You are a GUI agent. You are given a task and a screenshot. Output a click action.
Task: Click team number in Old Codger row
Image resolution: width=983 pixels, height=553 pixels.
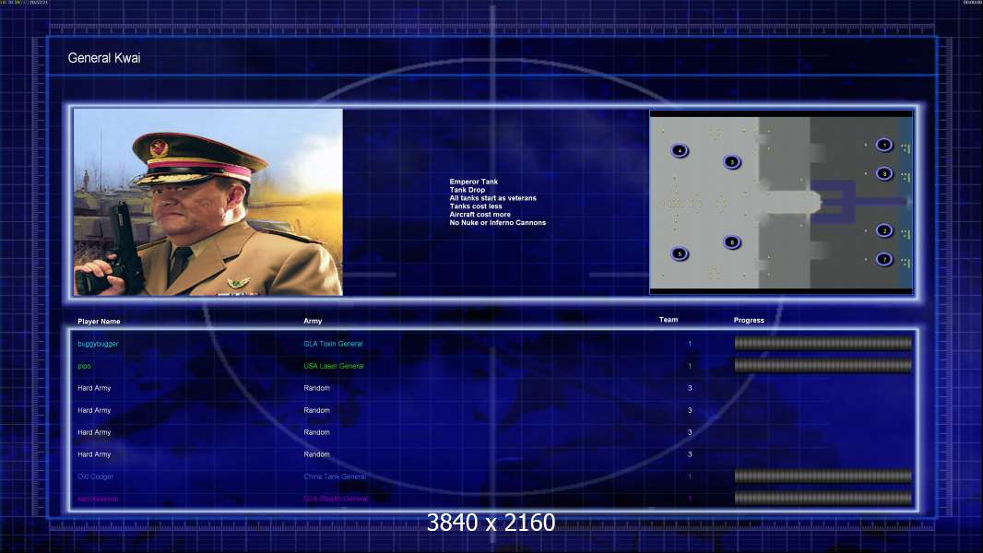690,477
